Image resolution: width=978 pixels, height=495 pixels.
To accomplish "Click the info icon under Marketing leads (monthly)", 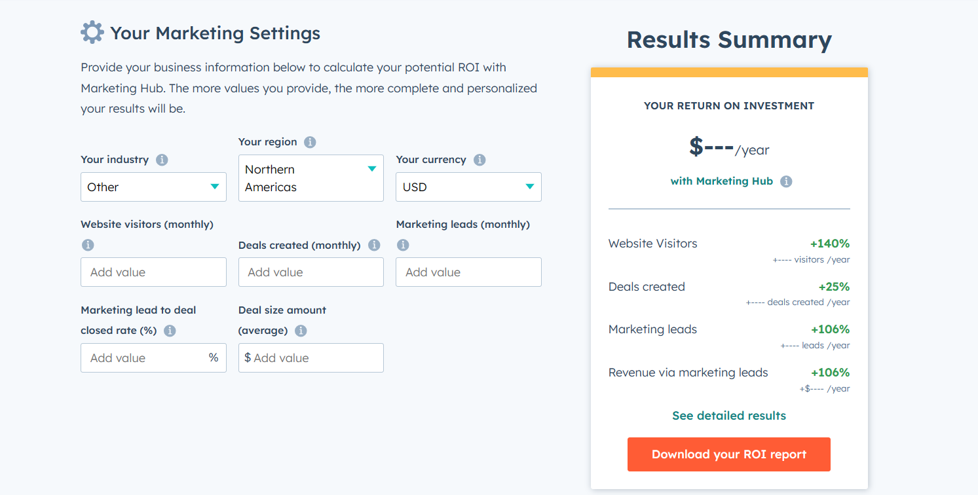I will tap(403, 245).
